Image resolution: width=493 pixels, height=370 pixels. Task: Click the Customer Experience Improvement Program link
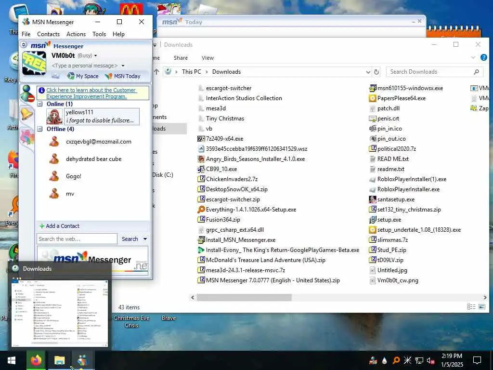point(91,93)
